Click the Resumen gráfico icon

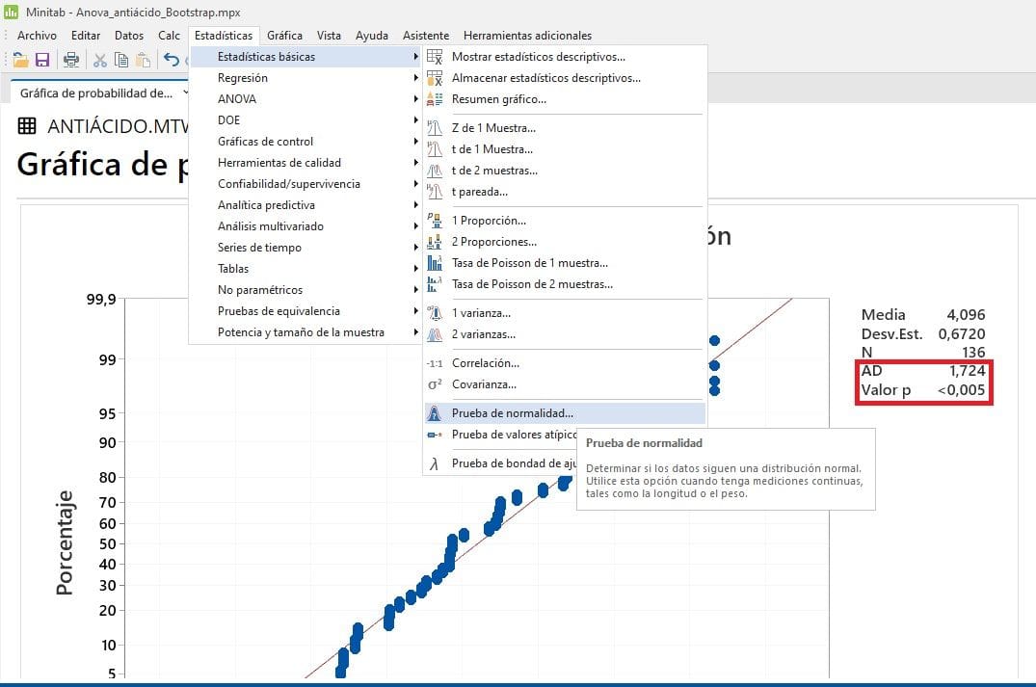(435, 99)
